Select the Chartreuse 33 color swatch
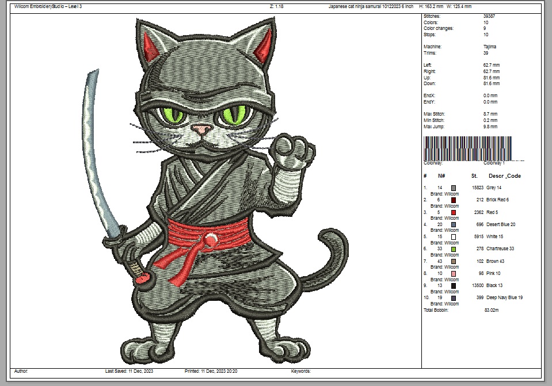The width and height of the screenshot is (552, 386). [454, 249]
